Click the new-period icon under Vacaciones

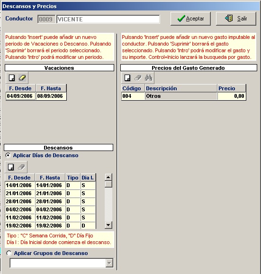pos(12,78)
